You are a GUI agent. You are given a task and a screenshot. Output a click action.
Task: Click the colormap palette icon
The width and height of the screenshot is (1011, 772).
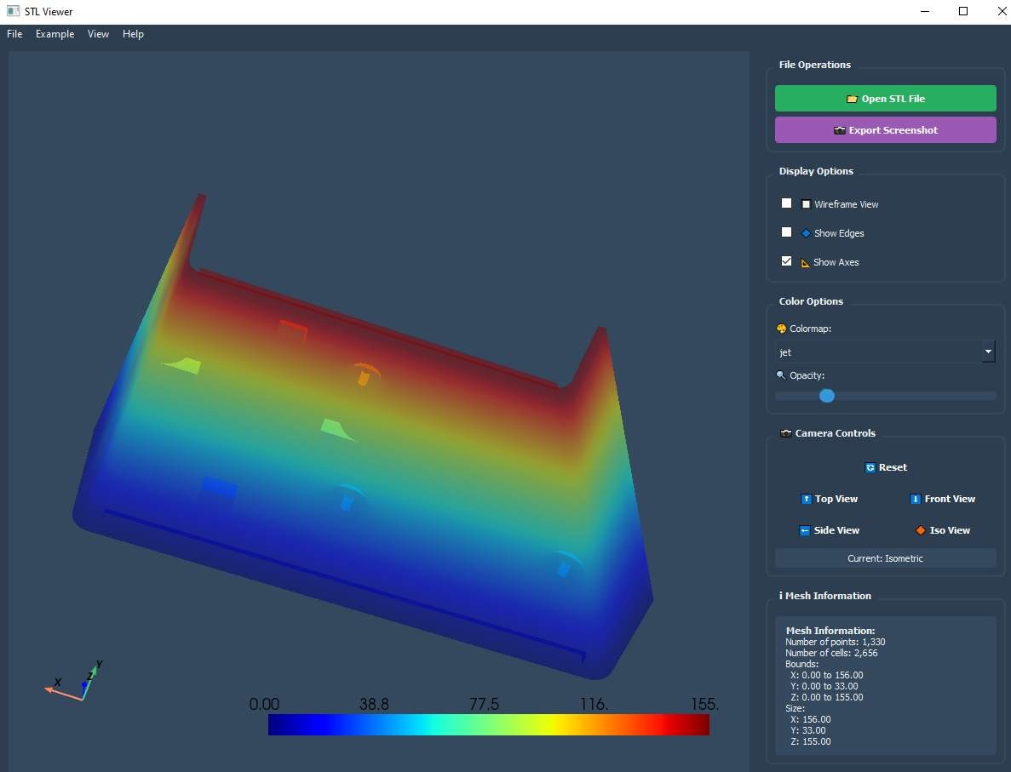[x=782, y=329]
